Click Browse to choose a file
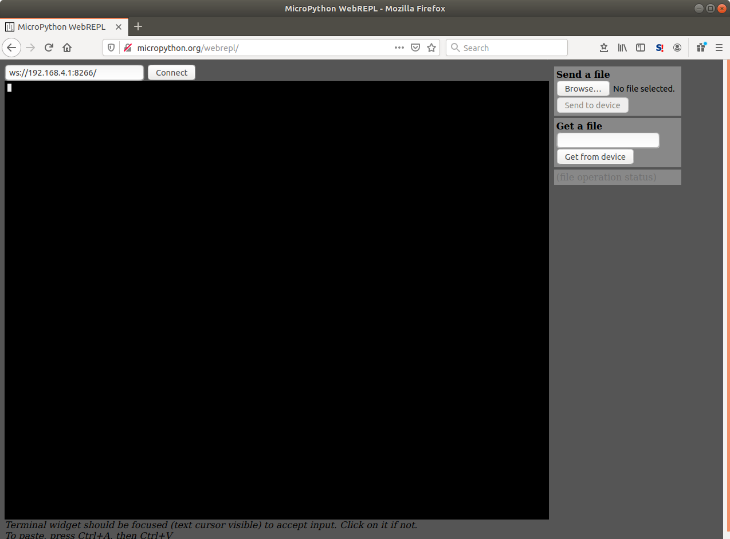The width and height of the screenshot is (730, 539). pos(583,89)
